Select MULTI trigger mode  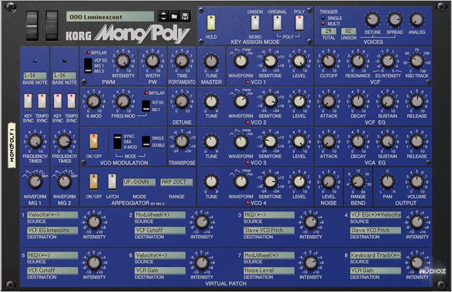323,23
